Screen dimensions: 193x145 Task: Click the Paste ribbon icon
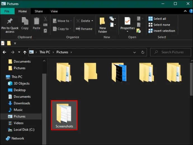pos(36,21)
